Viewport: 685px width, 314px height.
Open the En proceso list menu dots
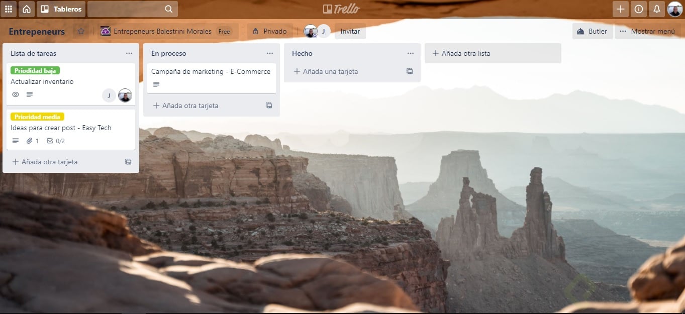pyautogui.click(x=270, y=53)
